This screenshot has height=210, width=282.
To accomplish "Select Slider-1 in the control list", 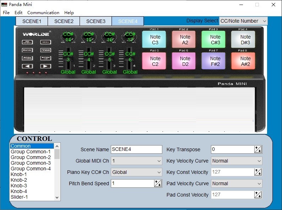I will point(32,197).
